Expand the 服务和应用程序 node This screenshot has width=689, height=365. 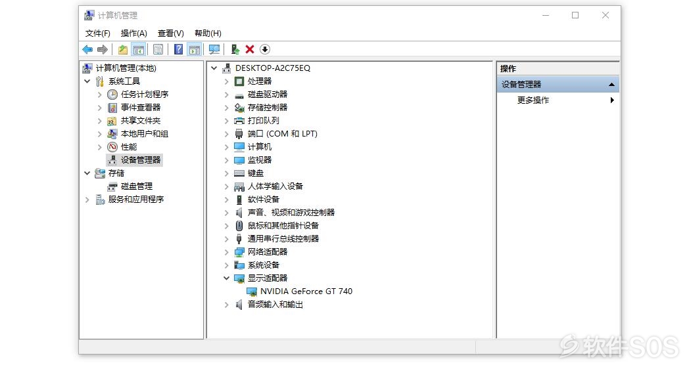point(87,200)
